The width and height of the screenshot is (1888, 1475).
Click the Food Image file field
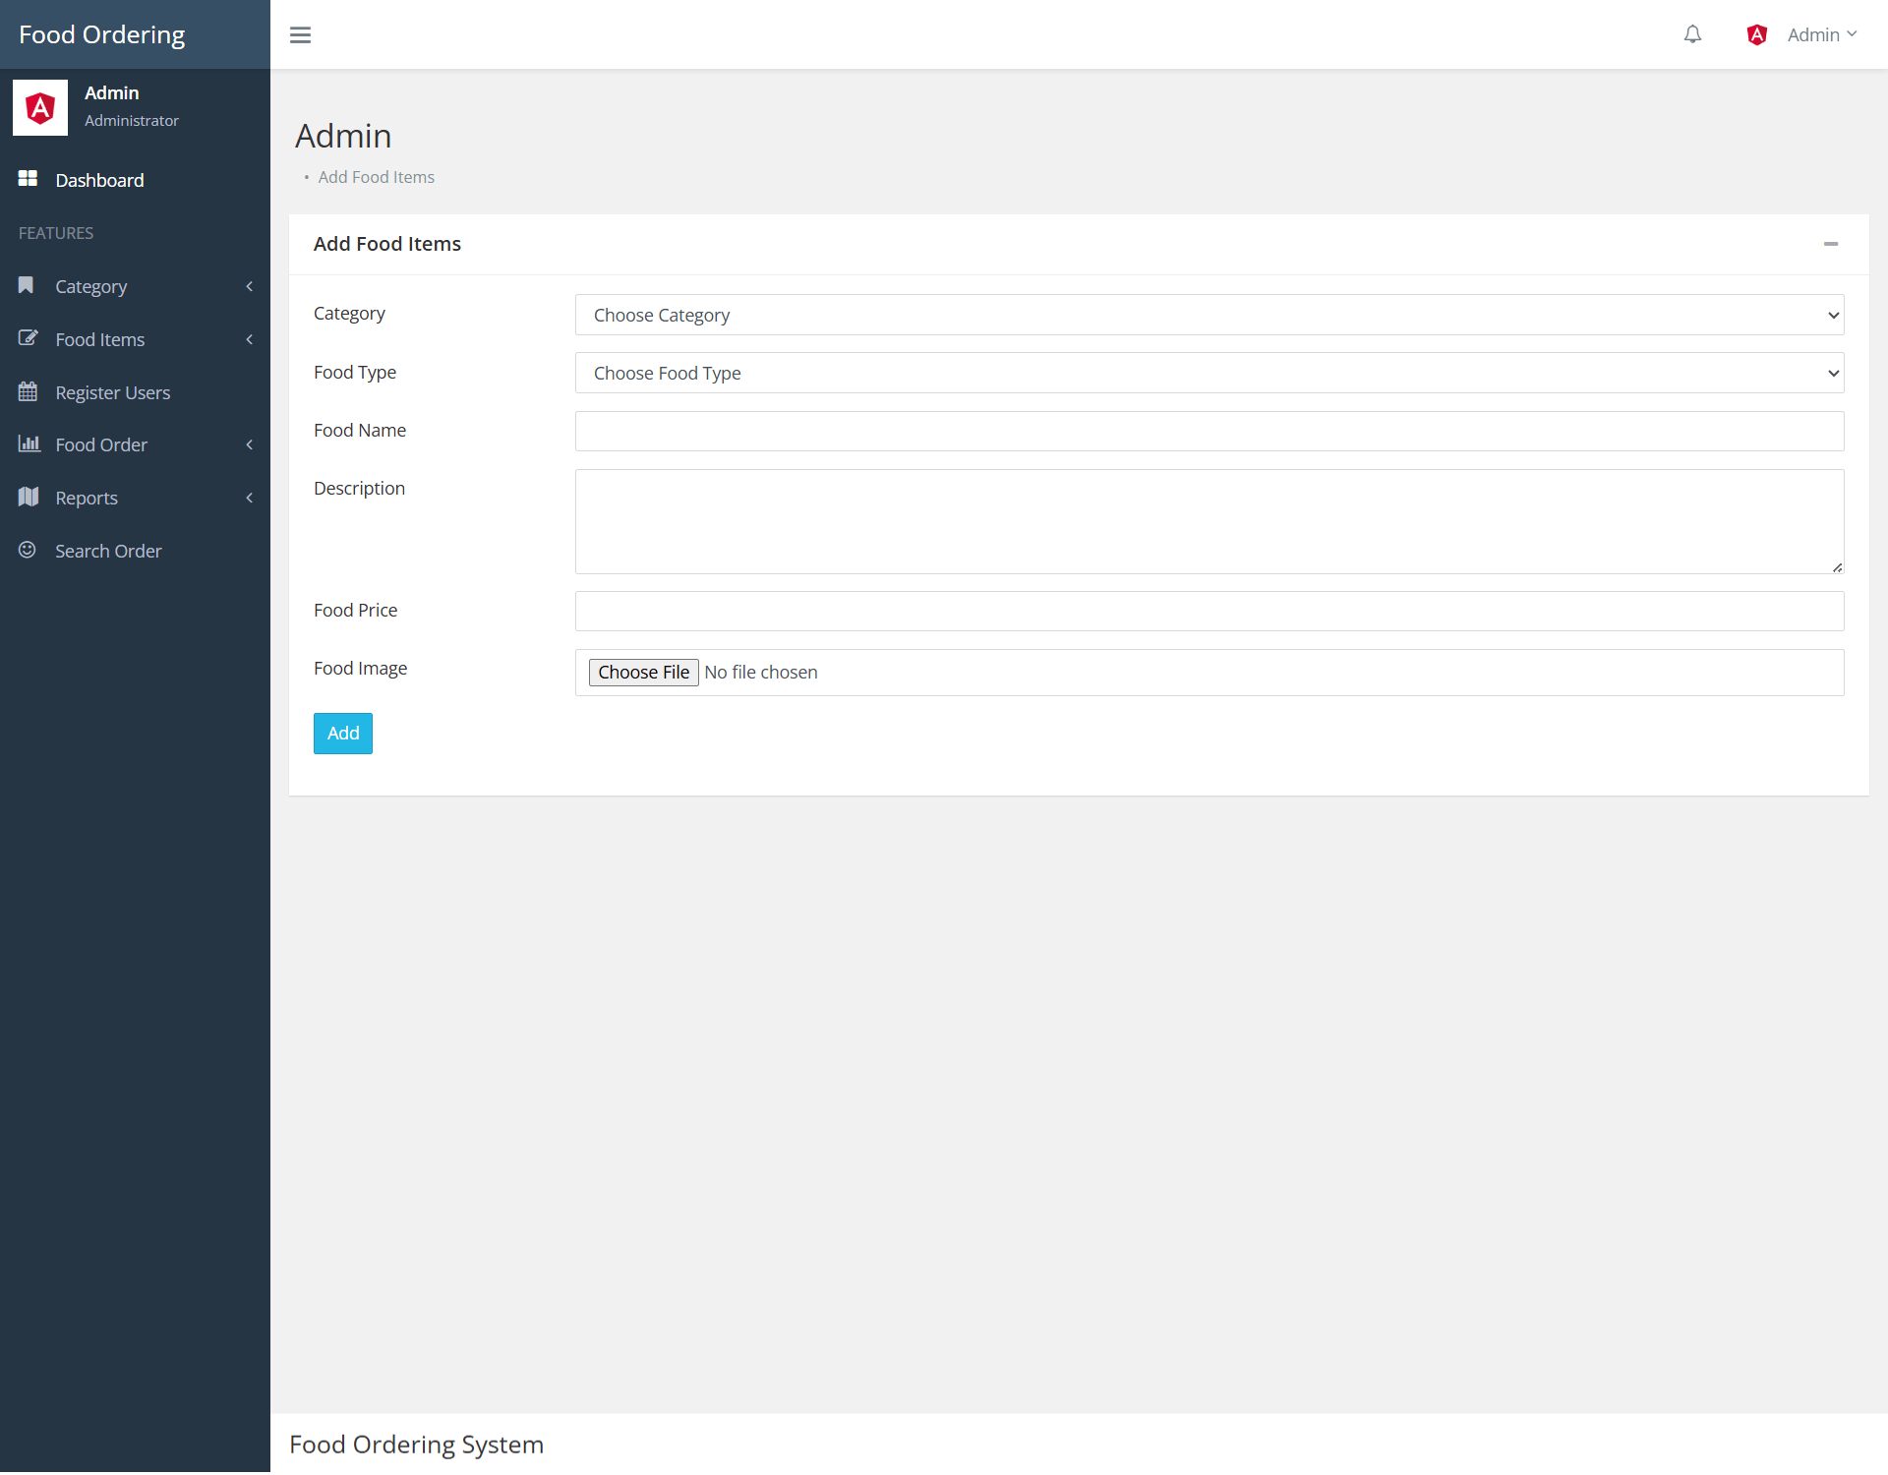1209,673
